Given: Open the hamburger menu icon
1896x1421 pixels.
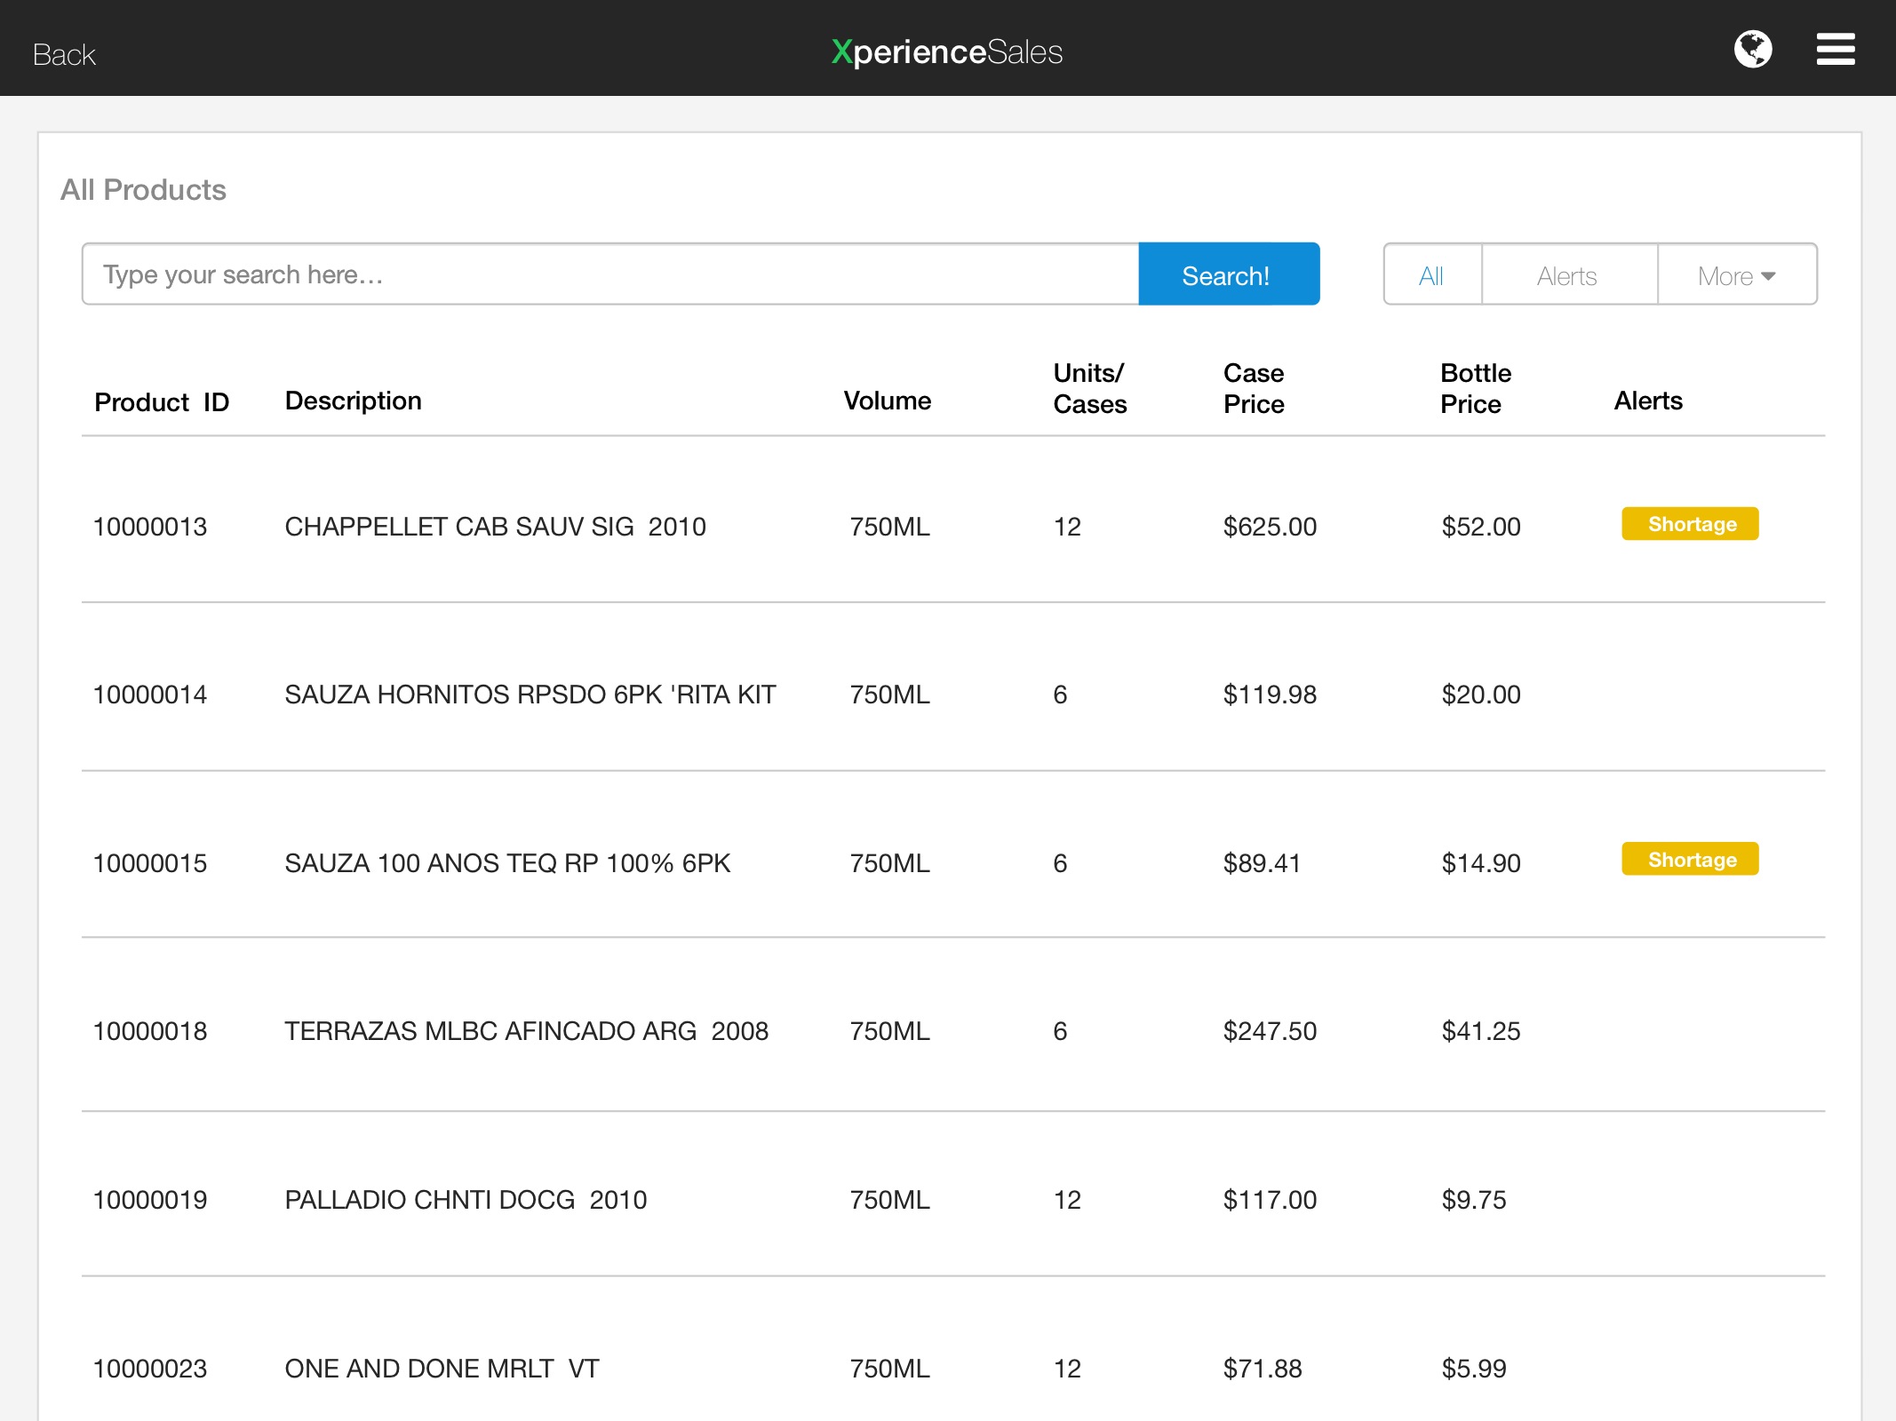Looking at the screenshot, I should [x=1835, y=49].
